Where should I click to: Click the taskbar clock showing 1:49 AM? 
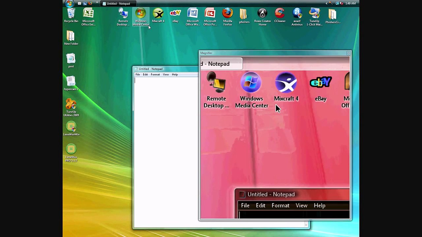pyautogui.click(x=350, y=3)
